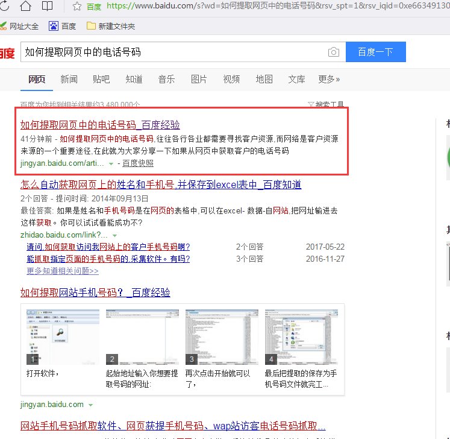Open the 更多» tab menu
Screen dimensions: 450x439
[329, 79]
